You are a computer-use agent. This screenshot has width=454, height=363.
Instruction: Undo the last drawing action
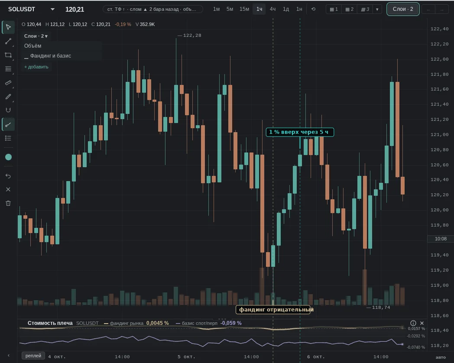click(x=8, y=176)
